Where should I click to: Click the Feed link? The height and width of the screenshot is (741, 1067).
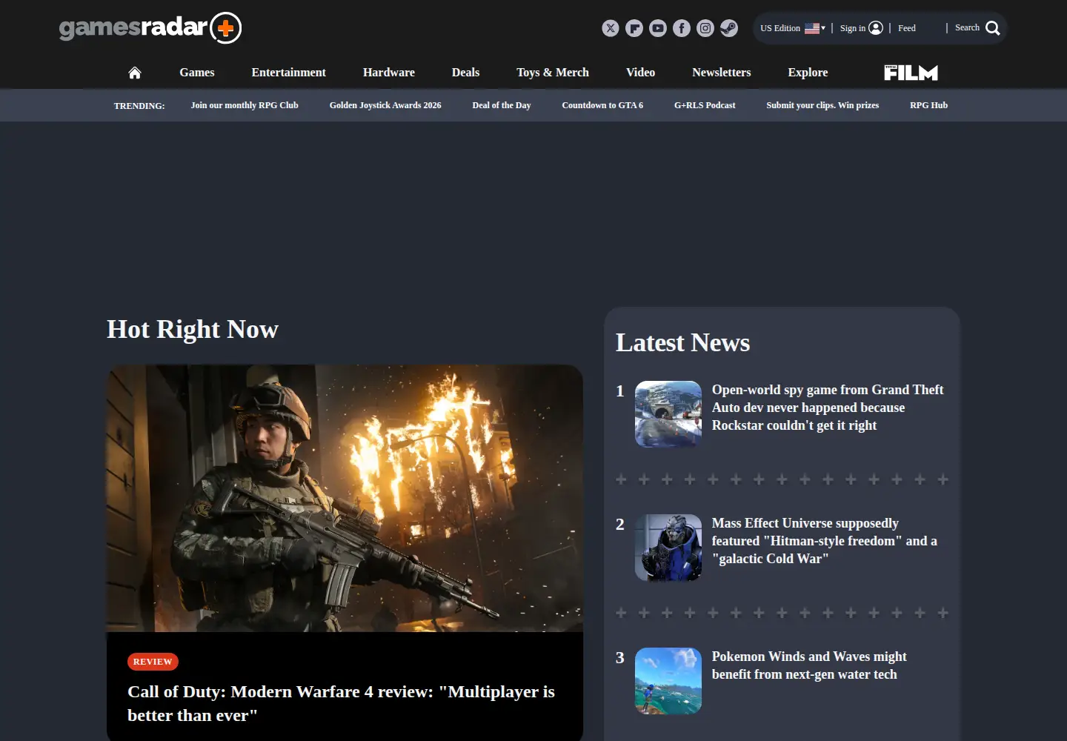907,28
